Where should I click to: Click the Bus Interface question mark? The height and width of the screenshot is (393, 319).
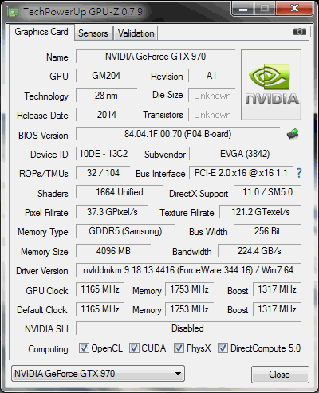click(x=299, y=173)
